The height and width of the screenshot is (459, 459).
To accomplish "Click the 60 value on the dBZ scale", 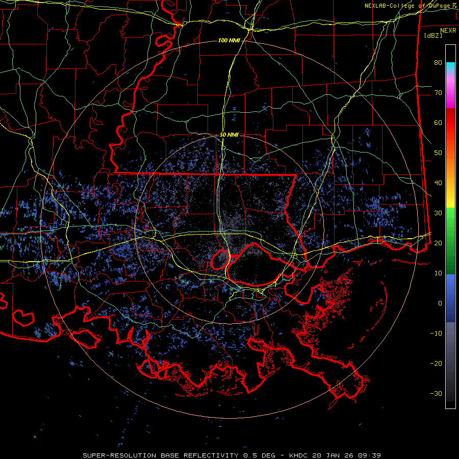I will pyautogui.click(x=438, y=123).
